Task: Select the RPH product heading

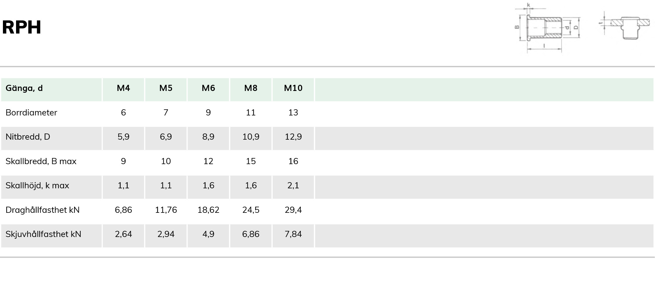Action: tap(21, 27)
